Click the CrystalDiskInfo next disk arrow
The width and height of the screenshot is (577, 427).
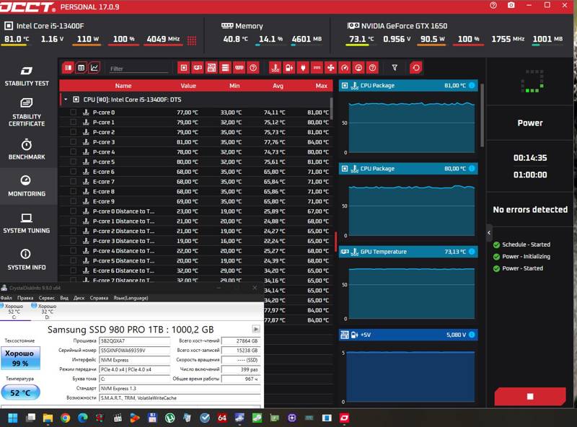[256, 329]
